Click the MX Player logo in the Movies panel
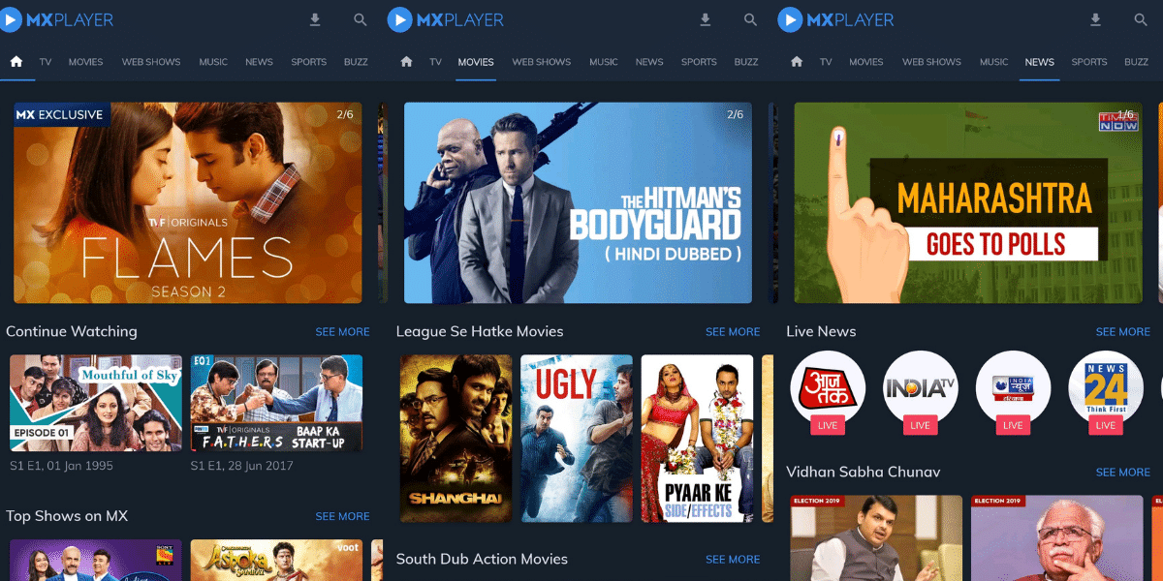The width and height of the screenshot is (1163, 581). click(446, 19)
